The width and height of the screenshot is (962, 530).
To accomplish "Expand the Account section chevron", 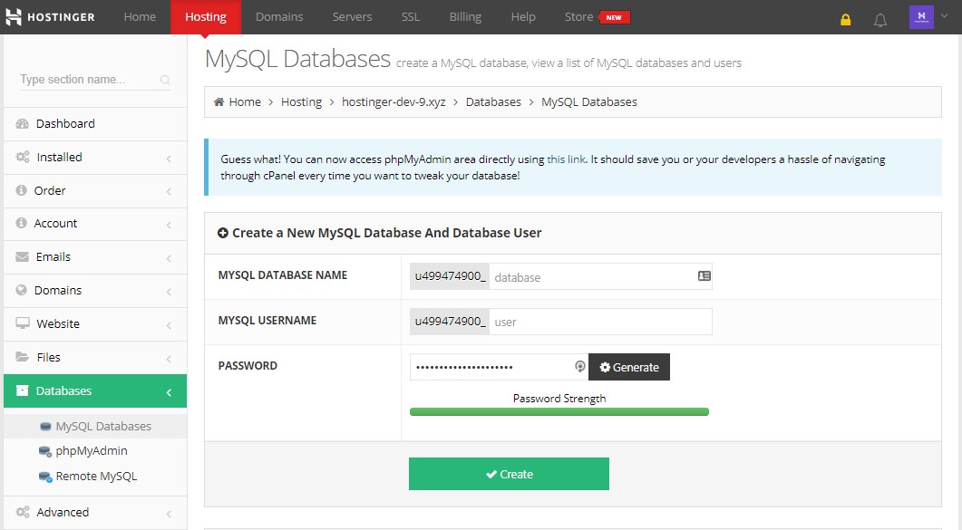I will [169, 225].
